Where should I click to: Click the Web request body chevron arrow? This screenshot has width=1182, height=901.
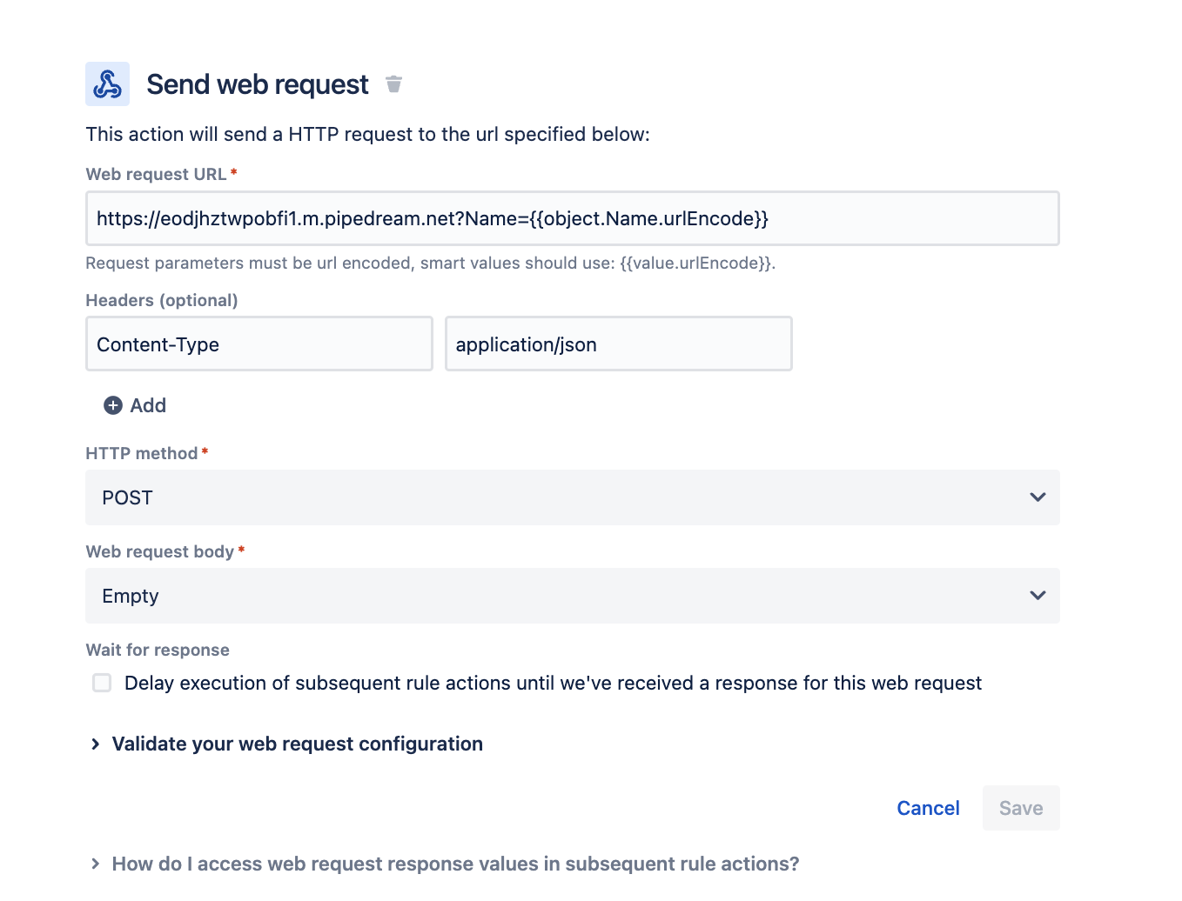[1037, 596]
